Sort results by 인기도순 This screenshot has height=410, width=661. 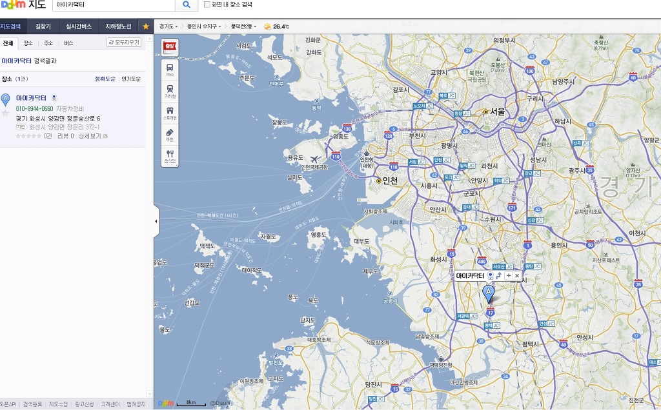click(x=131, y=79)
